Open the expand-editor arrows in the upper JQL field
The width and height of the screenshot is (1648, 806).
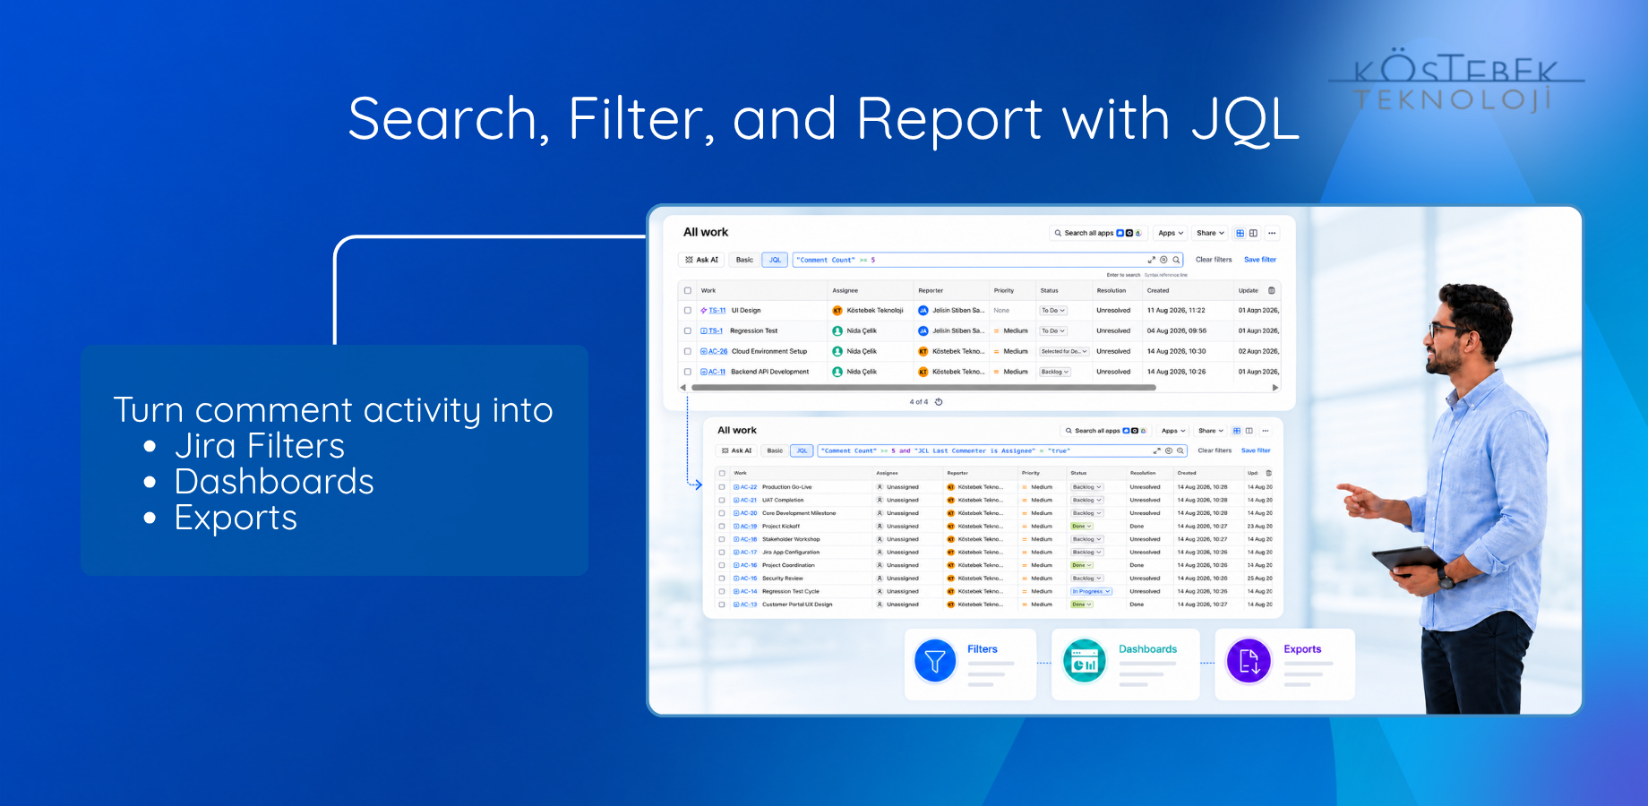tap(1152, 260)
